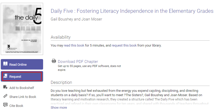Open the Download PDF Chapter link
Viewport: 215px width, 112px height.
tap(78, 62)
